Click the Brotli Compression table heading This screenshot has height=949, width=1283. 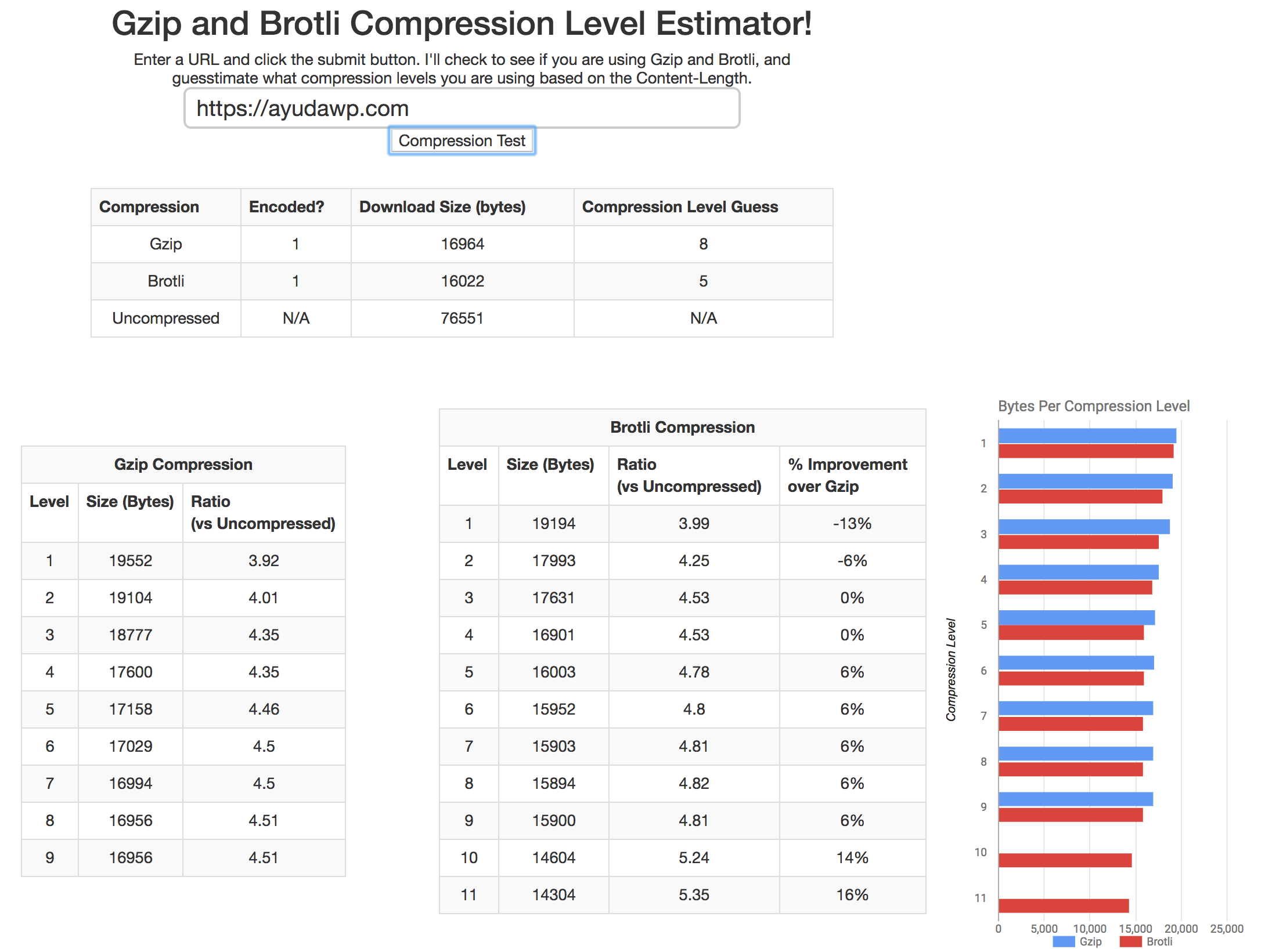coord(682,428)
